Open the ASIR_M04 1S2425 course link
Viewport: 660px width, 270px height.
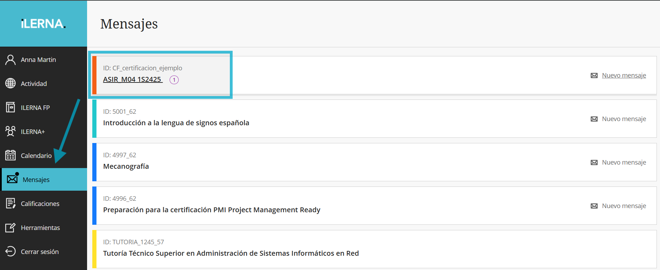pos(132,79)
